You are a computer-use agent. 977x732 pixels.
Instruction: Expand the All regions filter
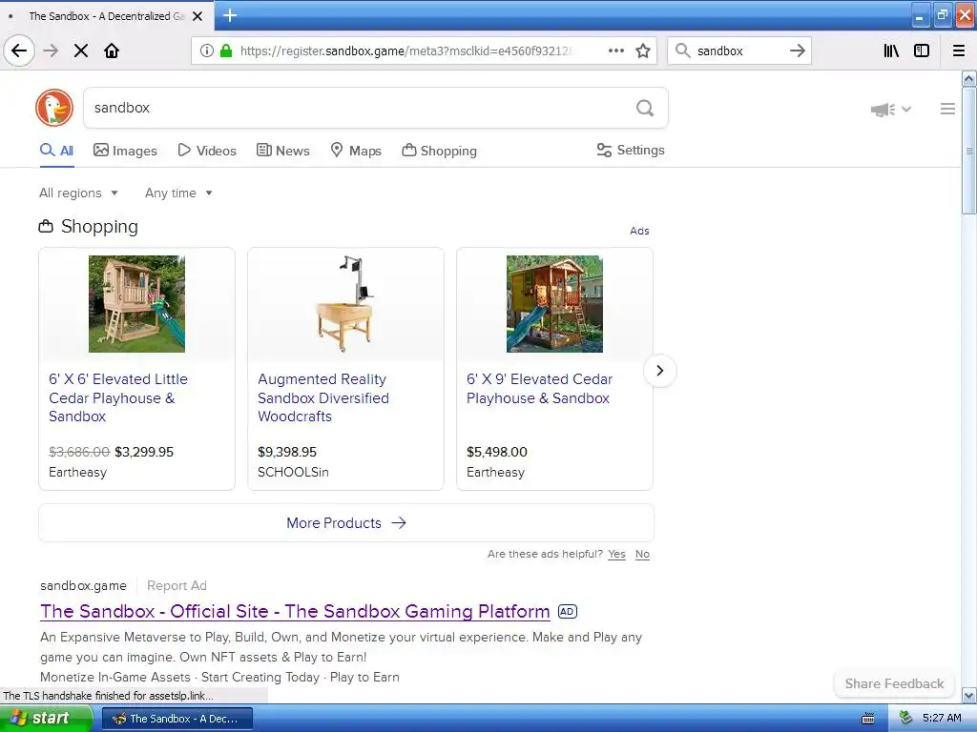tap(78, 193)
